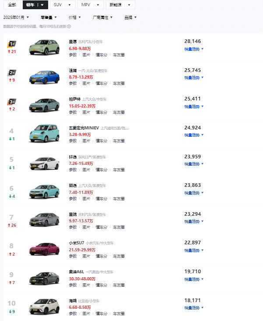Open 车友圈 link for 朗逸
Image resolution: width=263 pixels, height=321 pixels.
tap(119, 198)
